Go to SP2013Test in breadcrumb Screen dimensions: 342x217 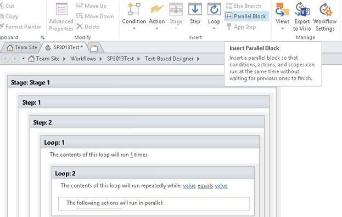(x=120, y=59)
